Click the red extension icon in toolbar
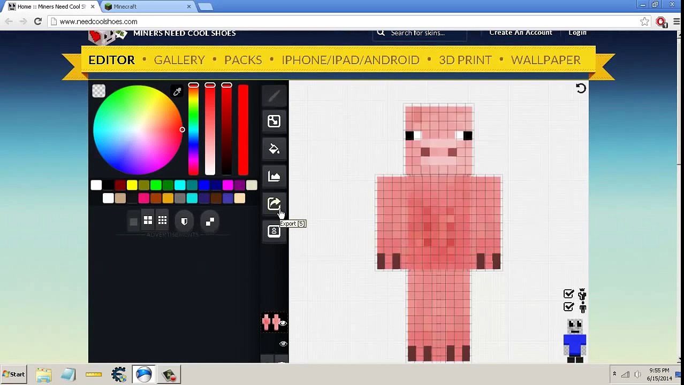684x385 pixels. (x=661, y=21)
